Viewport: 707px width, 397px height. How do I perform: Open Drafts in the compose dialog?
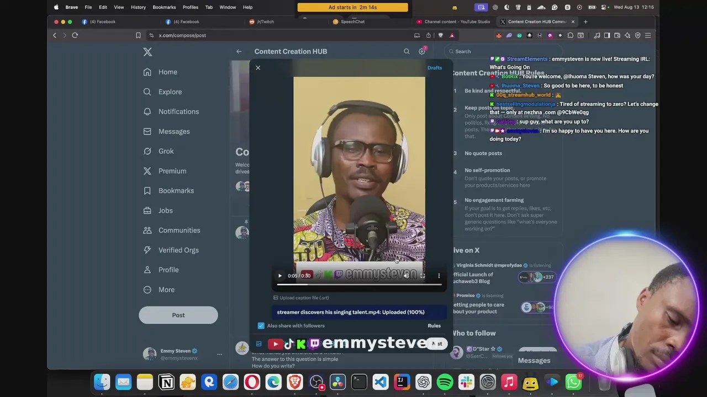click(x=435, y=68)
